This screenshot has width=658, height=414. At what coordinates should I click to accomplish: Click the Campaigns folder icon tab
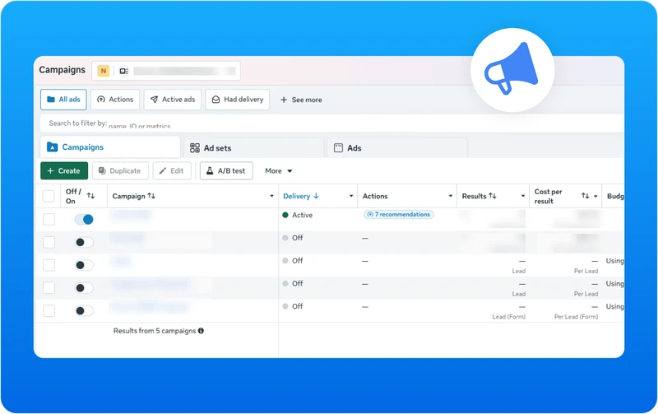pos(52,147)
